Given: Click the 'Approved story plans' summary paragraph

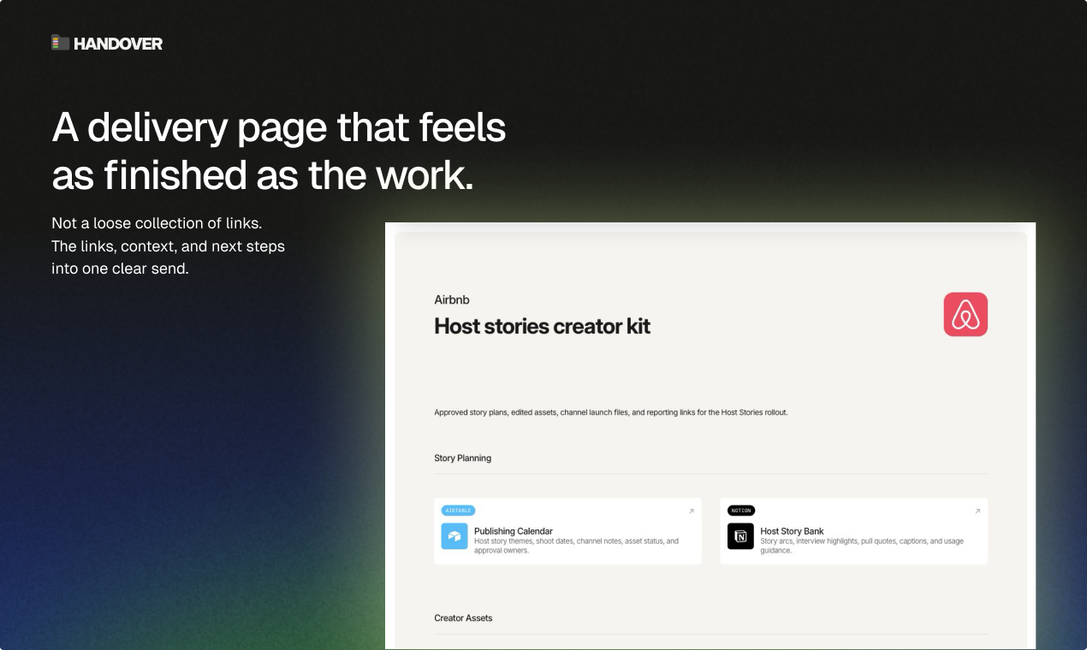Looking at the screenshot, I should point(611,412).
